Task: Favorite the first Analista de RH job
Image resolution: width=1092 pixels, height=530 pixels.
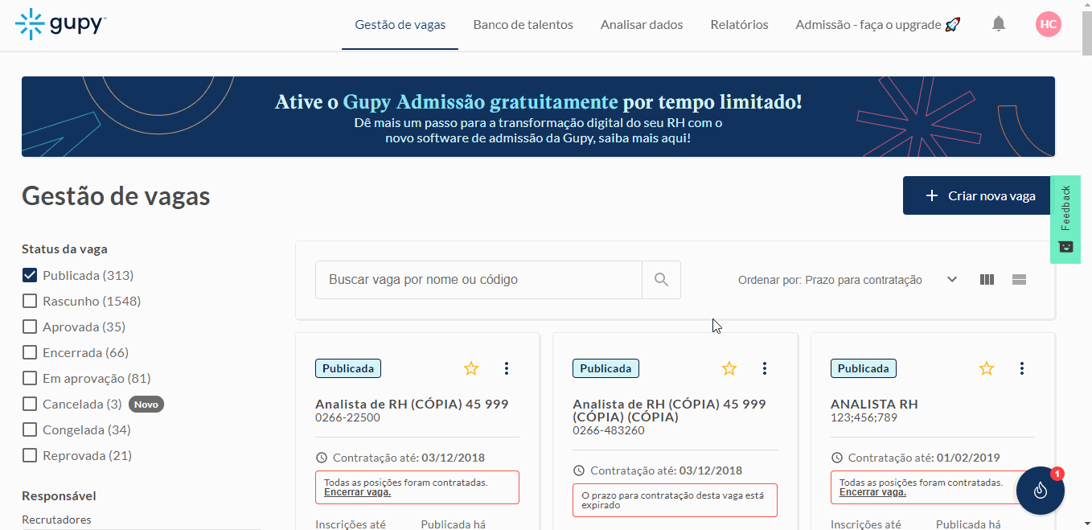Action: [471, 368]
